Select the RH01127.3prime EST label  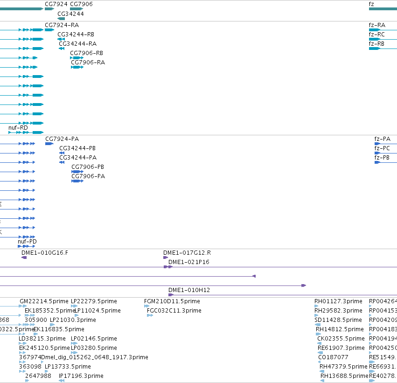coord(338,301)
